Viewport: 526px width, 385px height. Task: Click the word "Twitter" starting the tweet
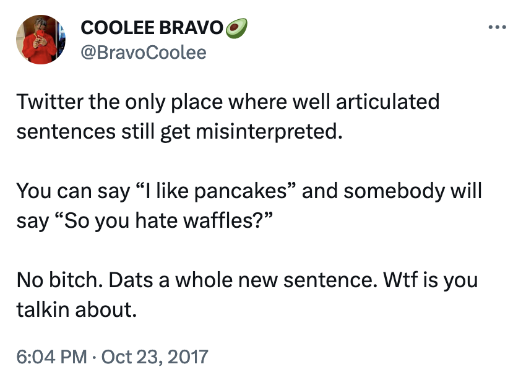(x=50, y=102)
